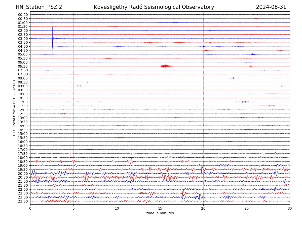Select the 10 tick on the minutes axis

click(x=117, y=209)
